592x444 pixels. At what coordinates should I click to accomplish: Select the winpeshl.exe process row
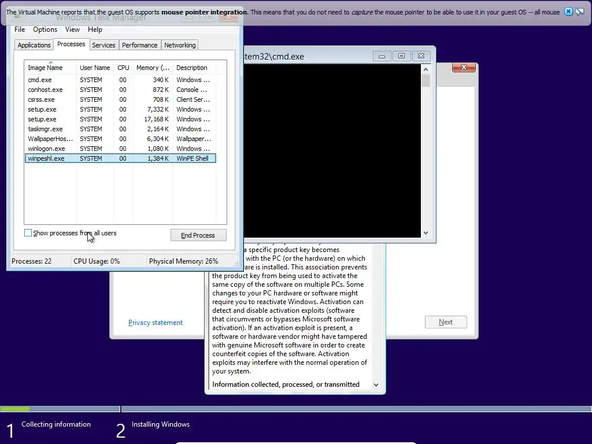point(120,158)
